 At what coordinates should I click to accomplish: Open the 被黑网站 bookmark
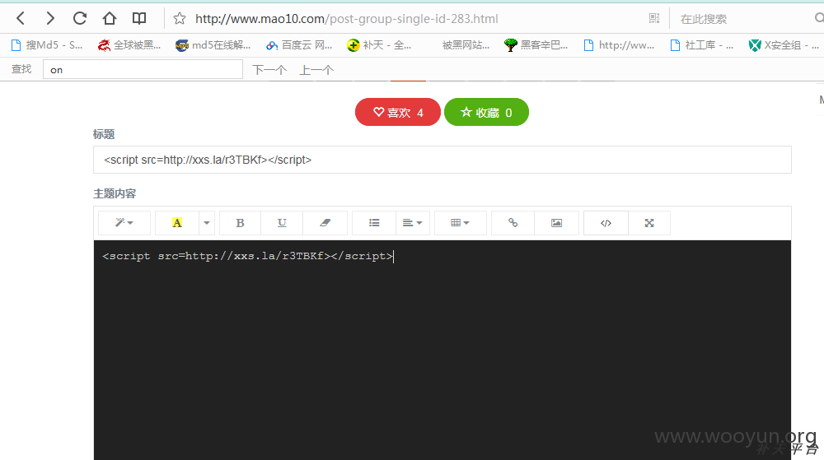(466, 45)
